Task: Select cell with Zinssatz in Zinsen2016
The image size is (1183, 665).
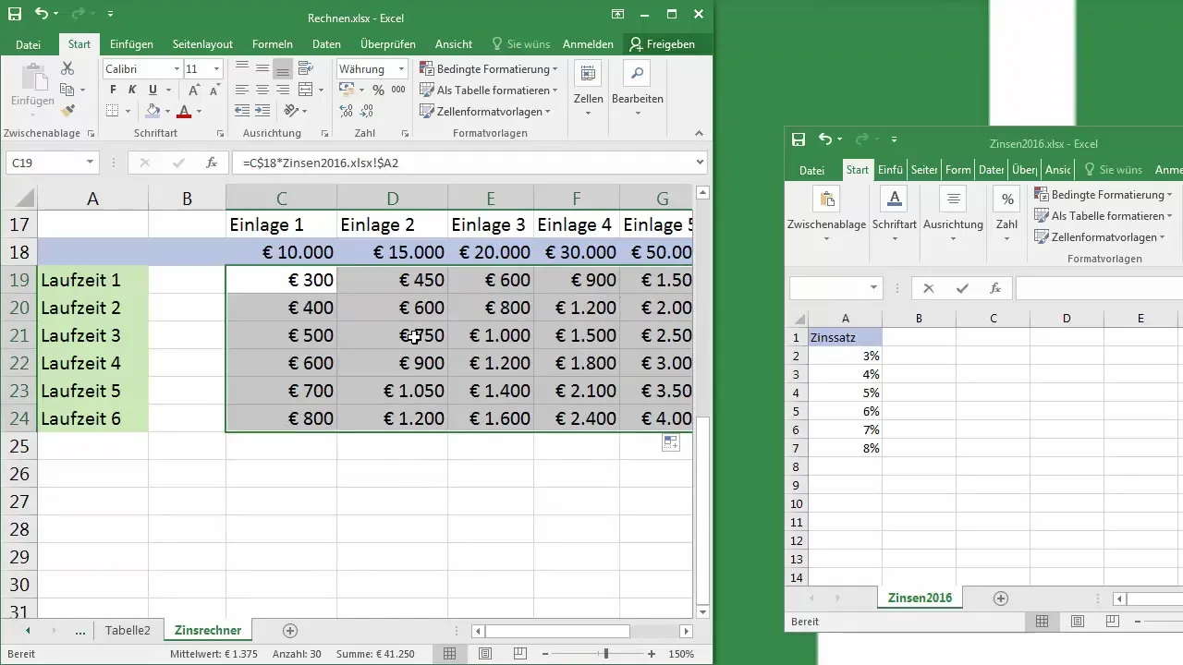Action: [x=845, y=337]
